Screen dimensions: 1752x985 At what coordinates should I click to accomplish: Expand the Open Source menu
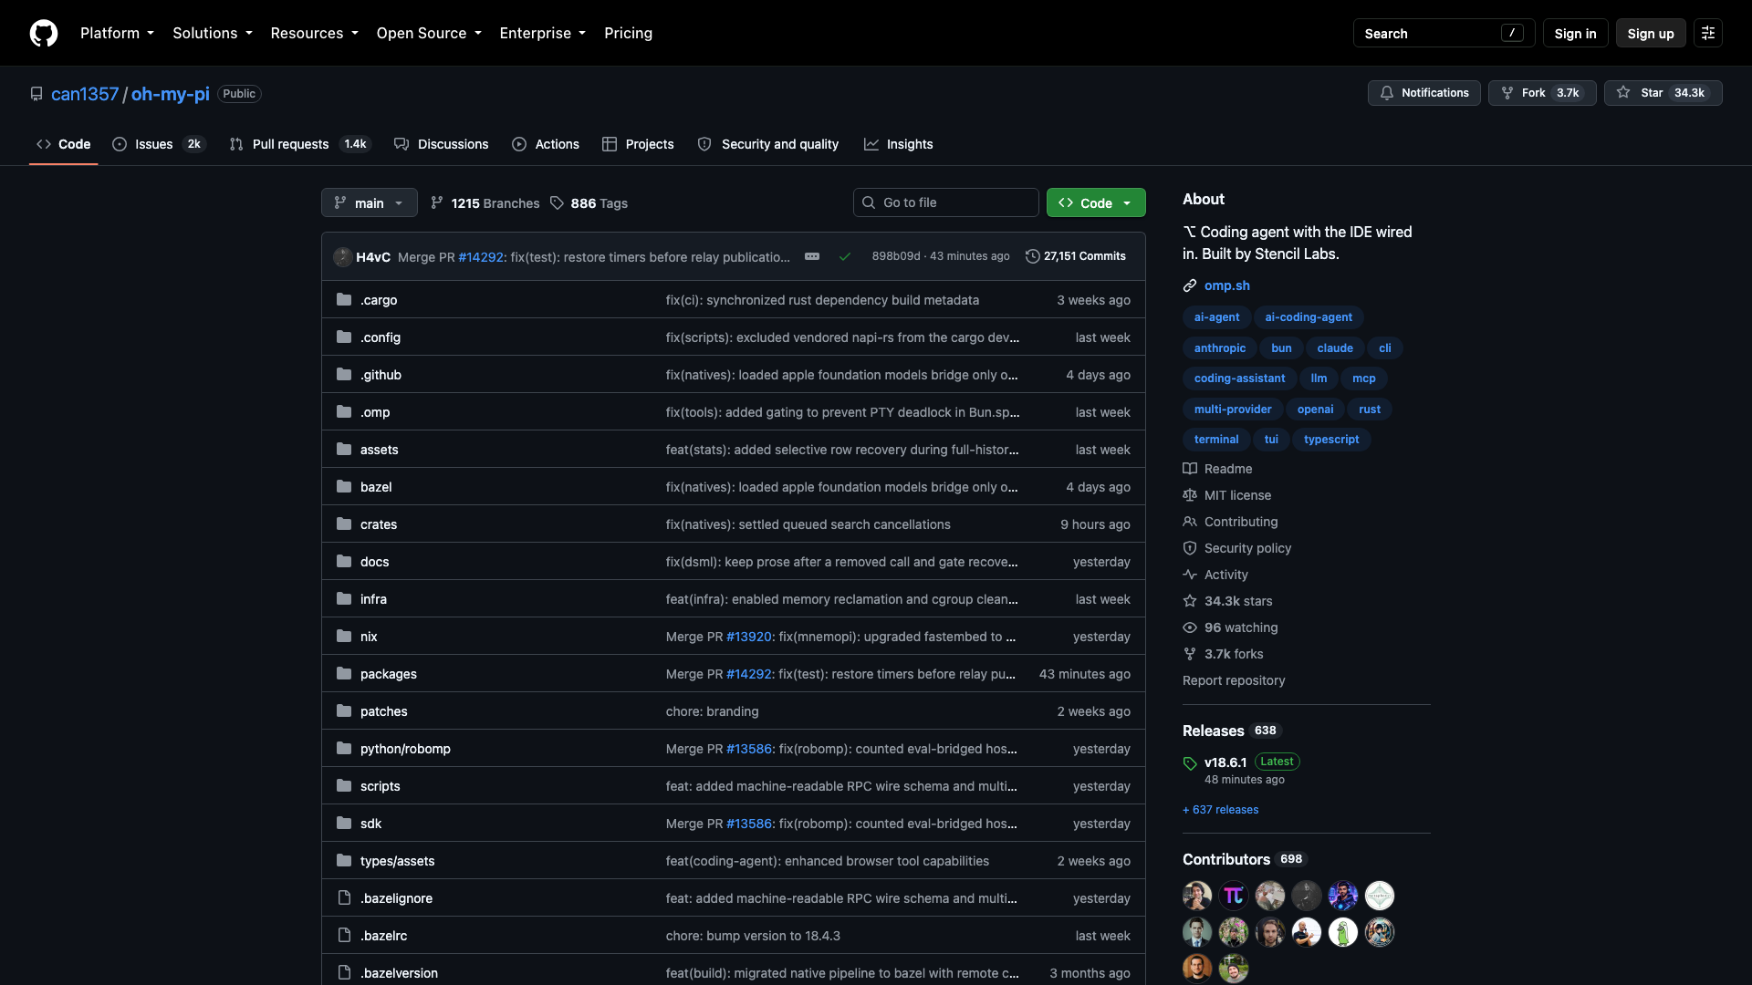click(x=429, y=33)
